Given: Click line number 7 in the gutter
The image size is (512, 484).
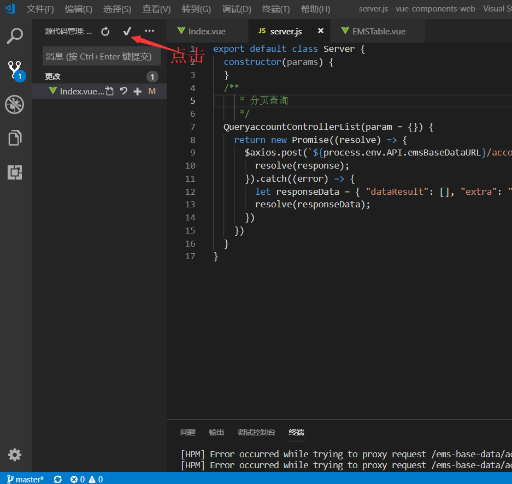Looking at the screenshot, I should [193, 127].
